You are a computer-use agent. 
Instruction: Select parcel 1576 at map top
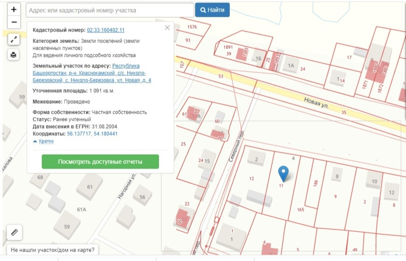click(192, 27)
